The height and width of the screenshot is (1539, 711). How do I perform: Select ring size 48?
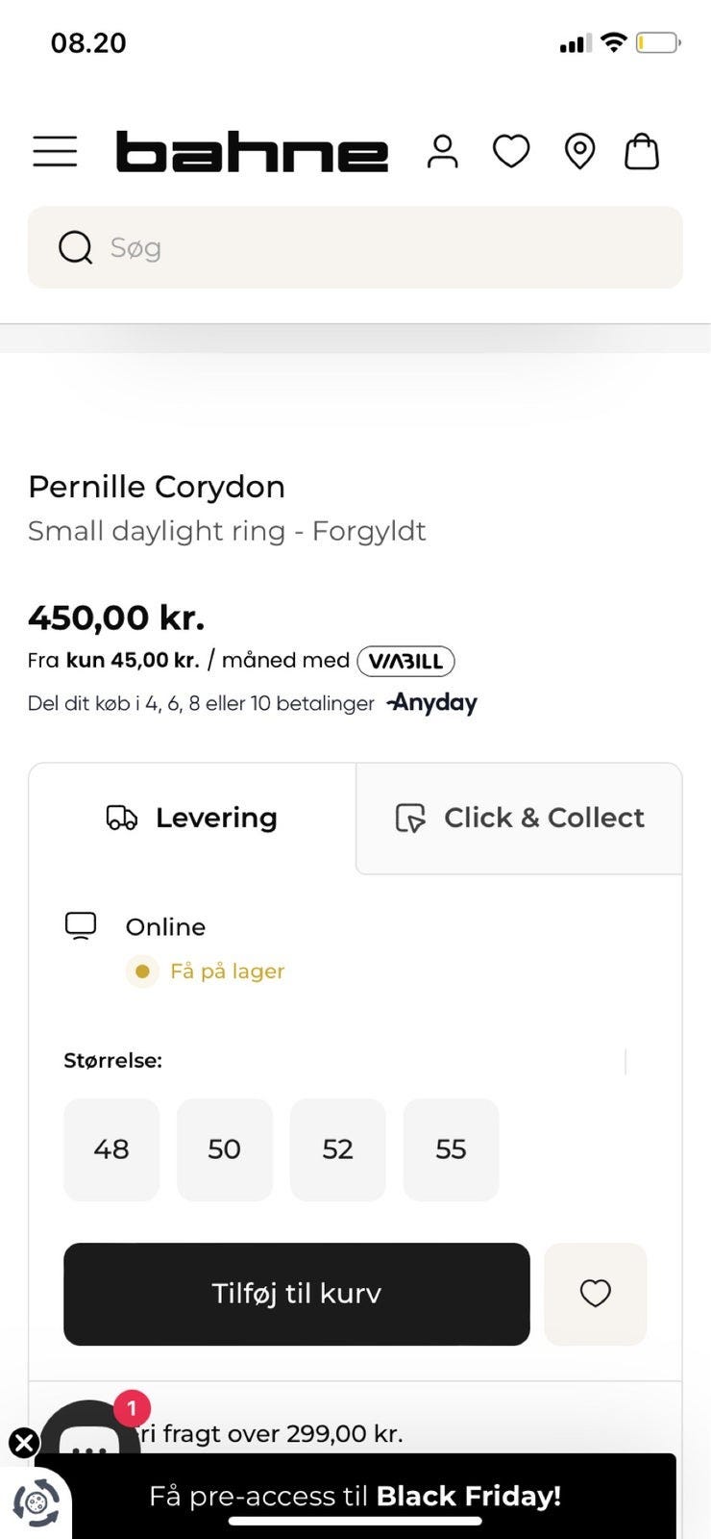[x=111, y=1149]
